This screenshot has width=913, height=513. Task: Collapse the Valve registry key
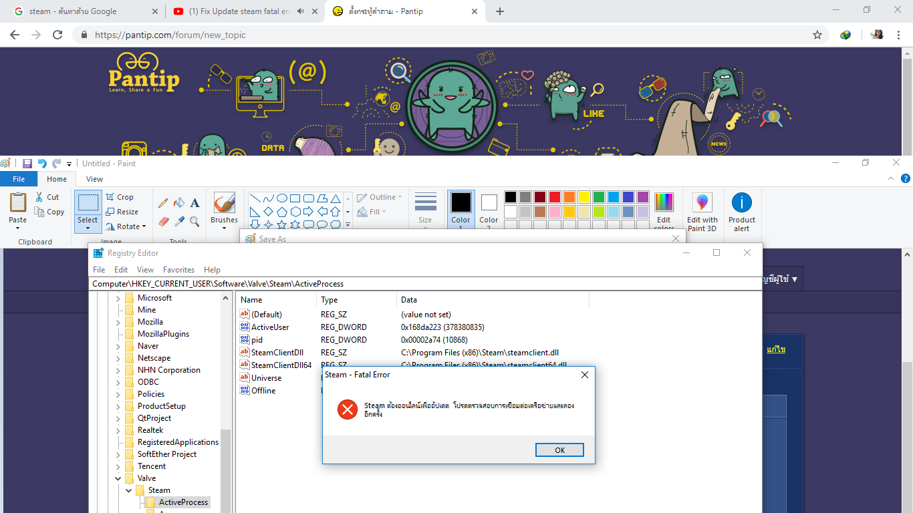118,478
